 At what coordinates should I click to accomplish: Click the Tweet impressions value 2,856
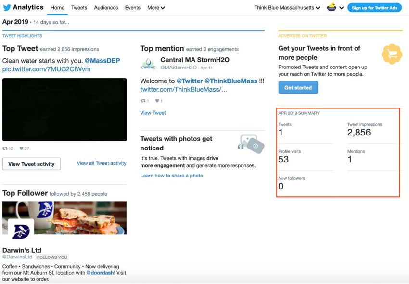click(x=359, y=133)
